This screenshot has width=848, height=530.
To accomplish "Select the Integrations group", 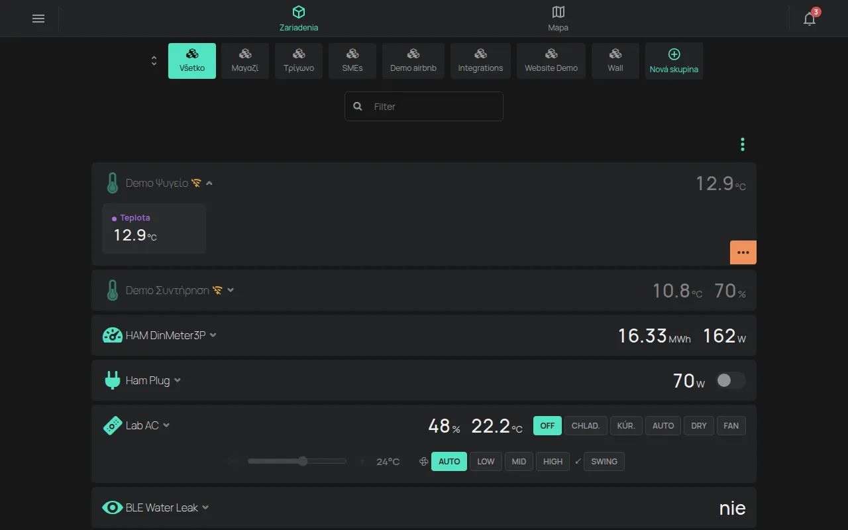I will [x=480, y=61].
